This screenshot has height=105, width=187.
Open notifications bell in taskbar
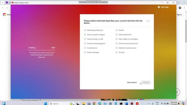(179, 104)
